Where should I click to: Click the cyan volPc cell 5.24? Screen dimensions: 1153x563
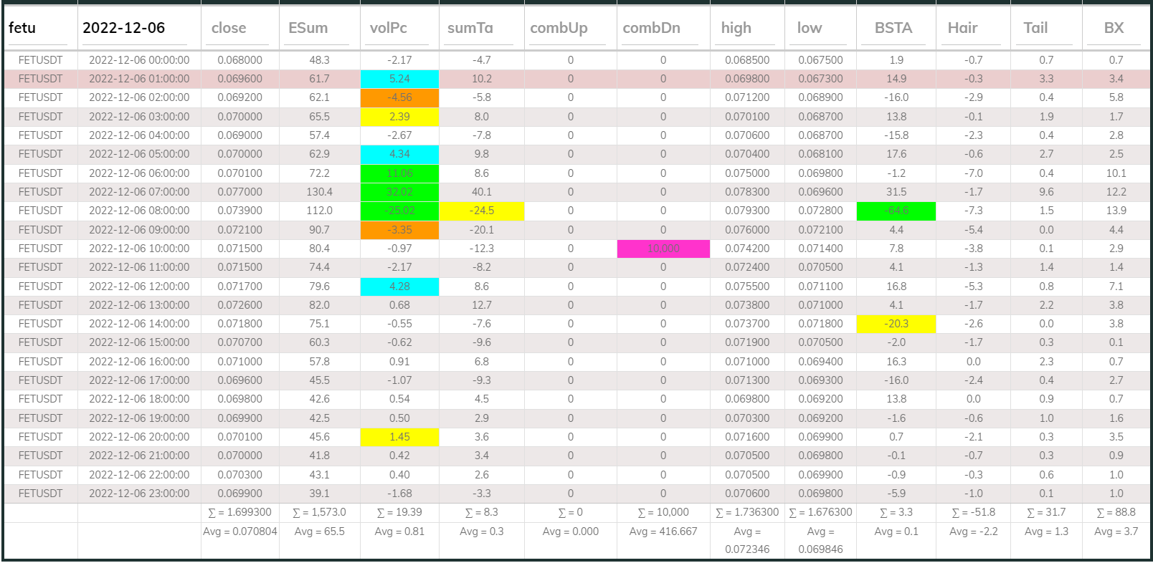coord(399,79)
